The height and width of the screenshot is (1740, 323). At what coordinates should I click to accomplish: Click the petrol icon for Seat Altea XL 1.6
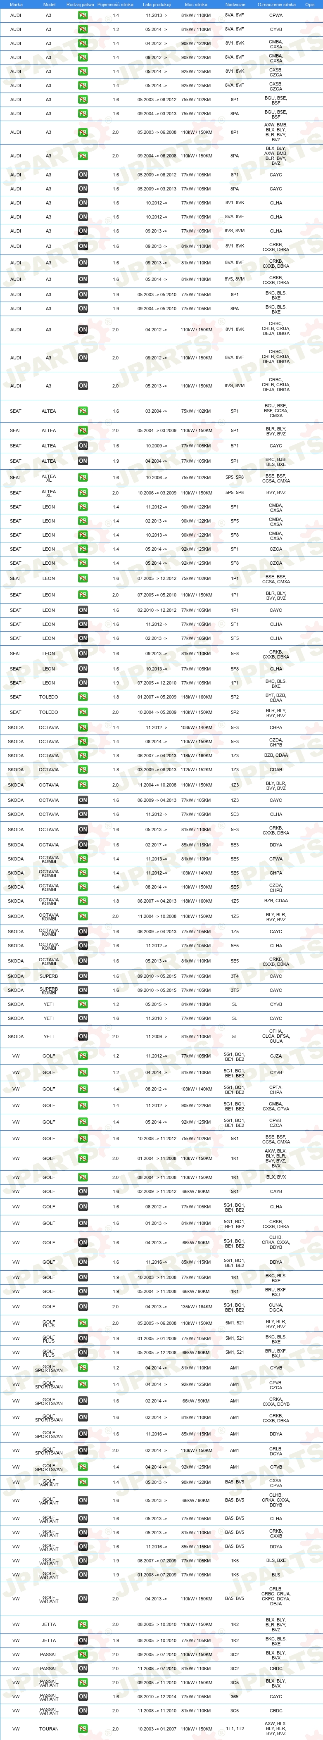[x=83, y=478]
